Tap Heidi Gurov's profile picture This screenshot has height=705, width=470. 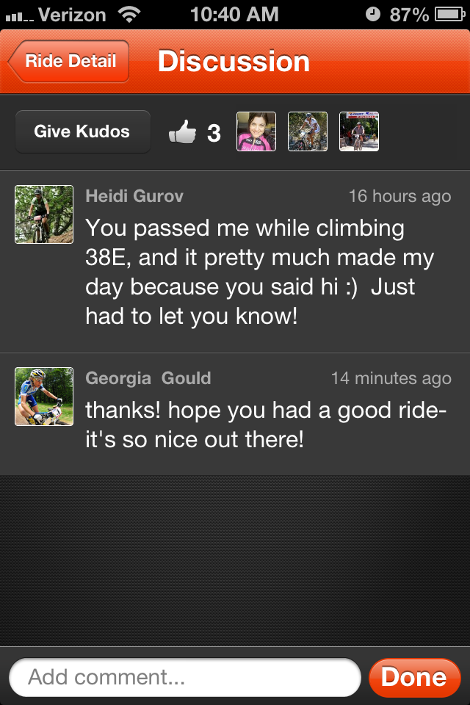pos(44,214)
